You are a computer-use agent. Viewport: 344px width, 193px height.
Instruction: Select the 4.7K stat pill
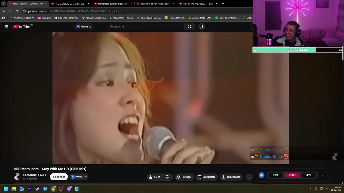(309, 175)
